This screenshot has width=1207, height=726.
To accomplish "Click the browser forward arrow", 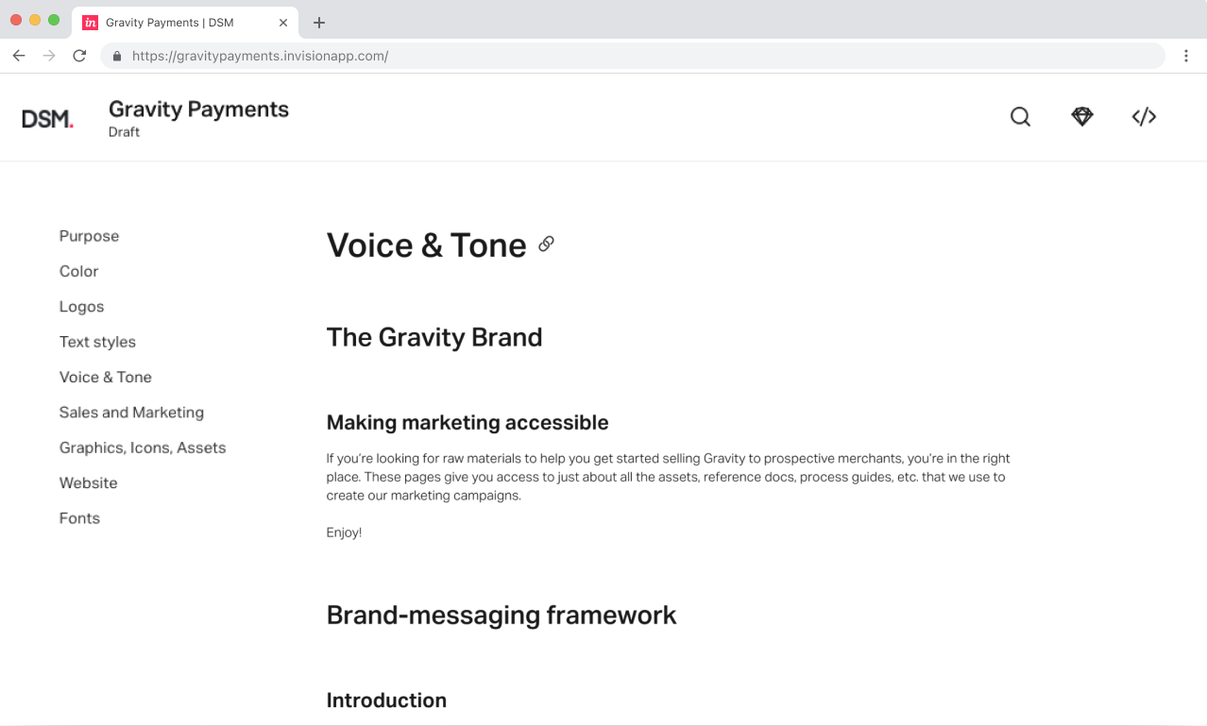I will tap(49, 56).
